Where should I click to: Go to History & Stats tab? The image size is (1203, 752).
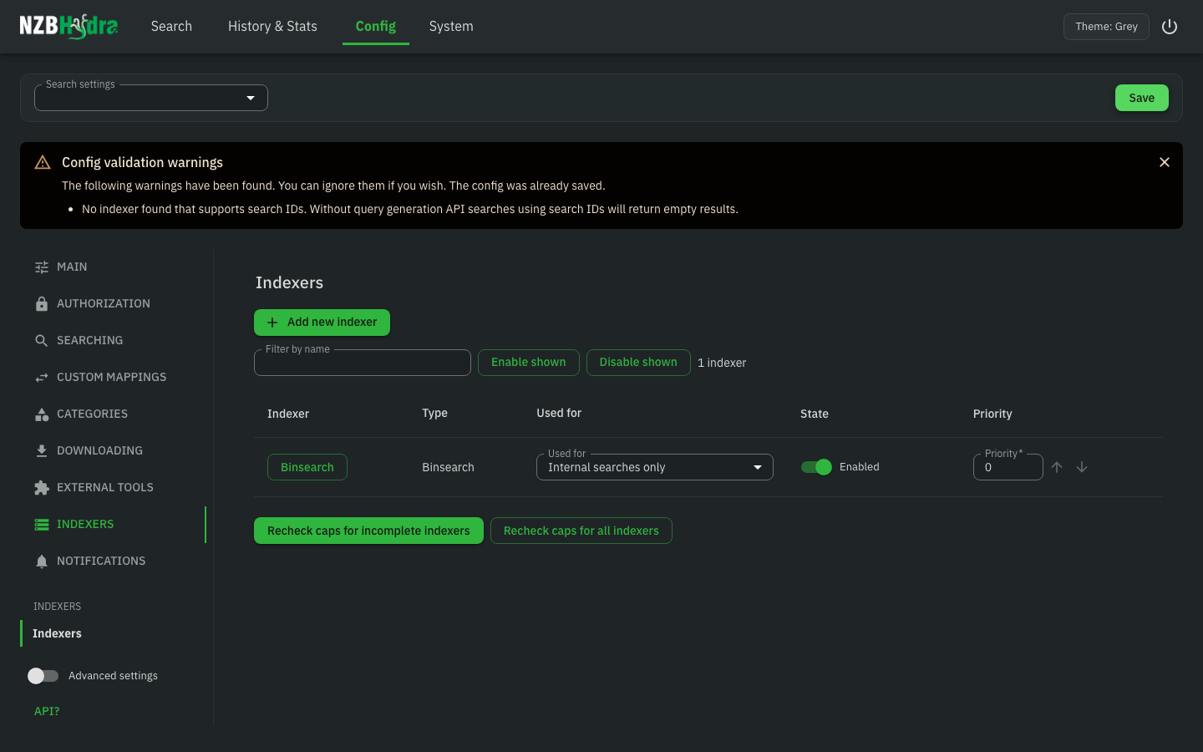(x=272, y=26)
